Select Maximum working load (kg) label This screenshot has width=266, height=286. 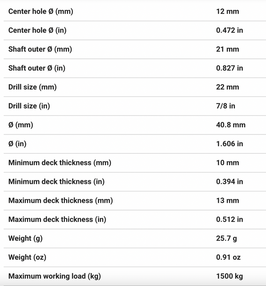click(55, 276)
